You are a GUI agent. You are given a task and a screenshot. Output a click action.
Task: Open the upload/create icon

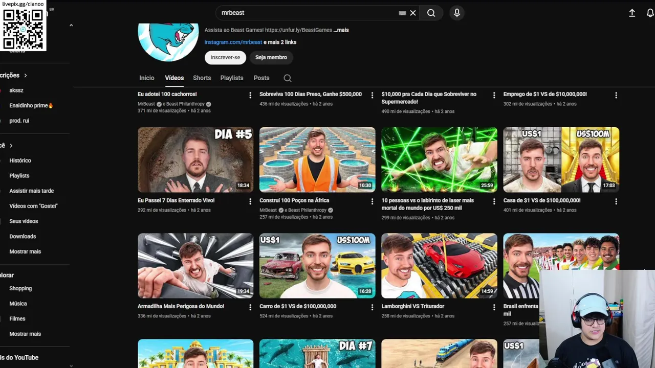(x=632, y=13)
